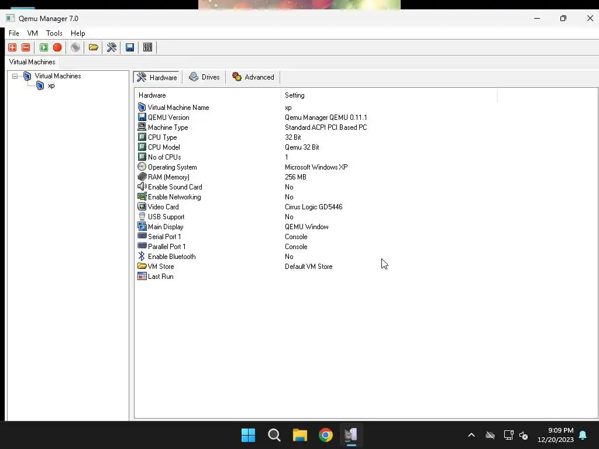Image resolution: width=599 pixels, height=449 pixels.
Task: Click the Serial Port 1 connector icon
Action: (x=142, y=236)
